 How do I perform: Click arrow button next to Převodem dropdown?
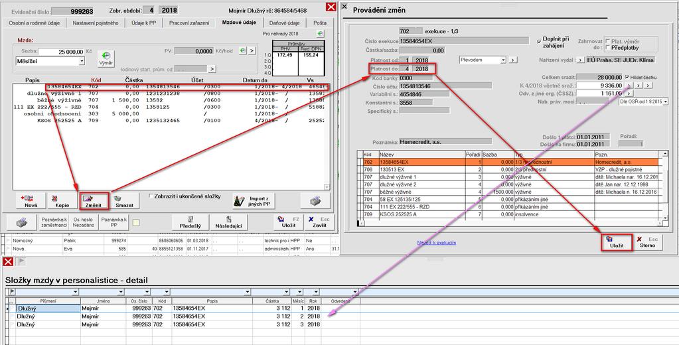(x=512, y=60)
